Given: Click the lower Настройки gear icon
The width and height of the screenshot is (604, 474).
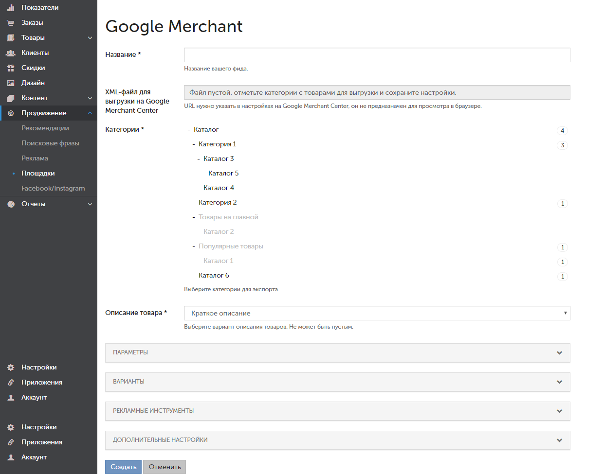Looking at the screenshot, I should (x=11, y=427).
